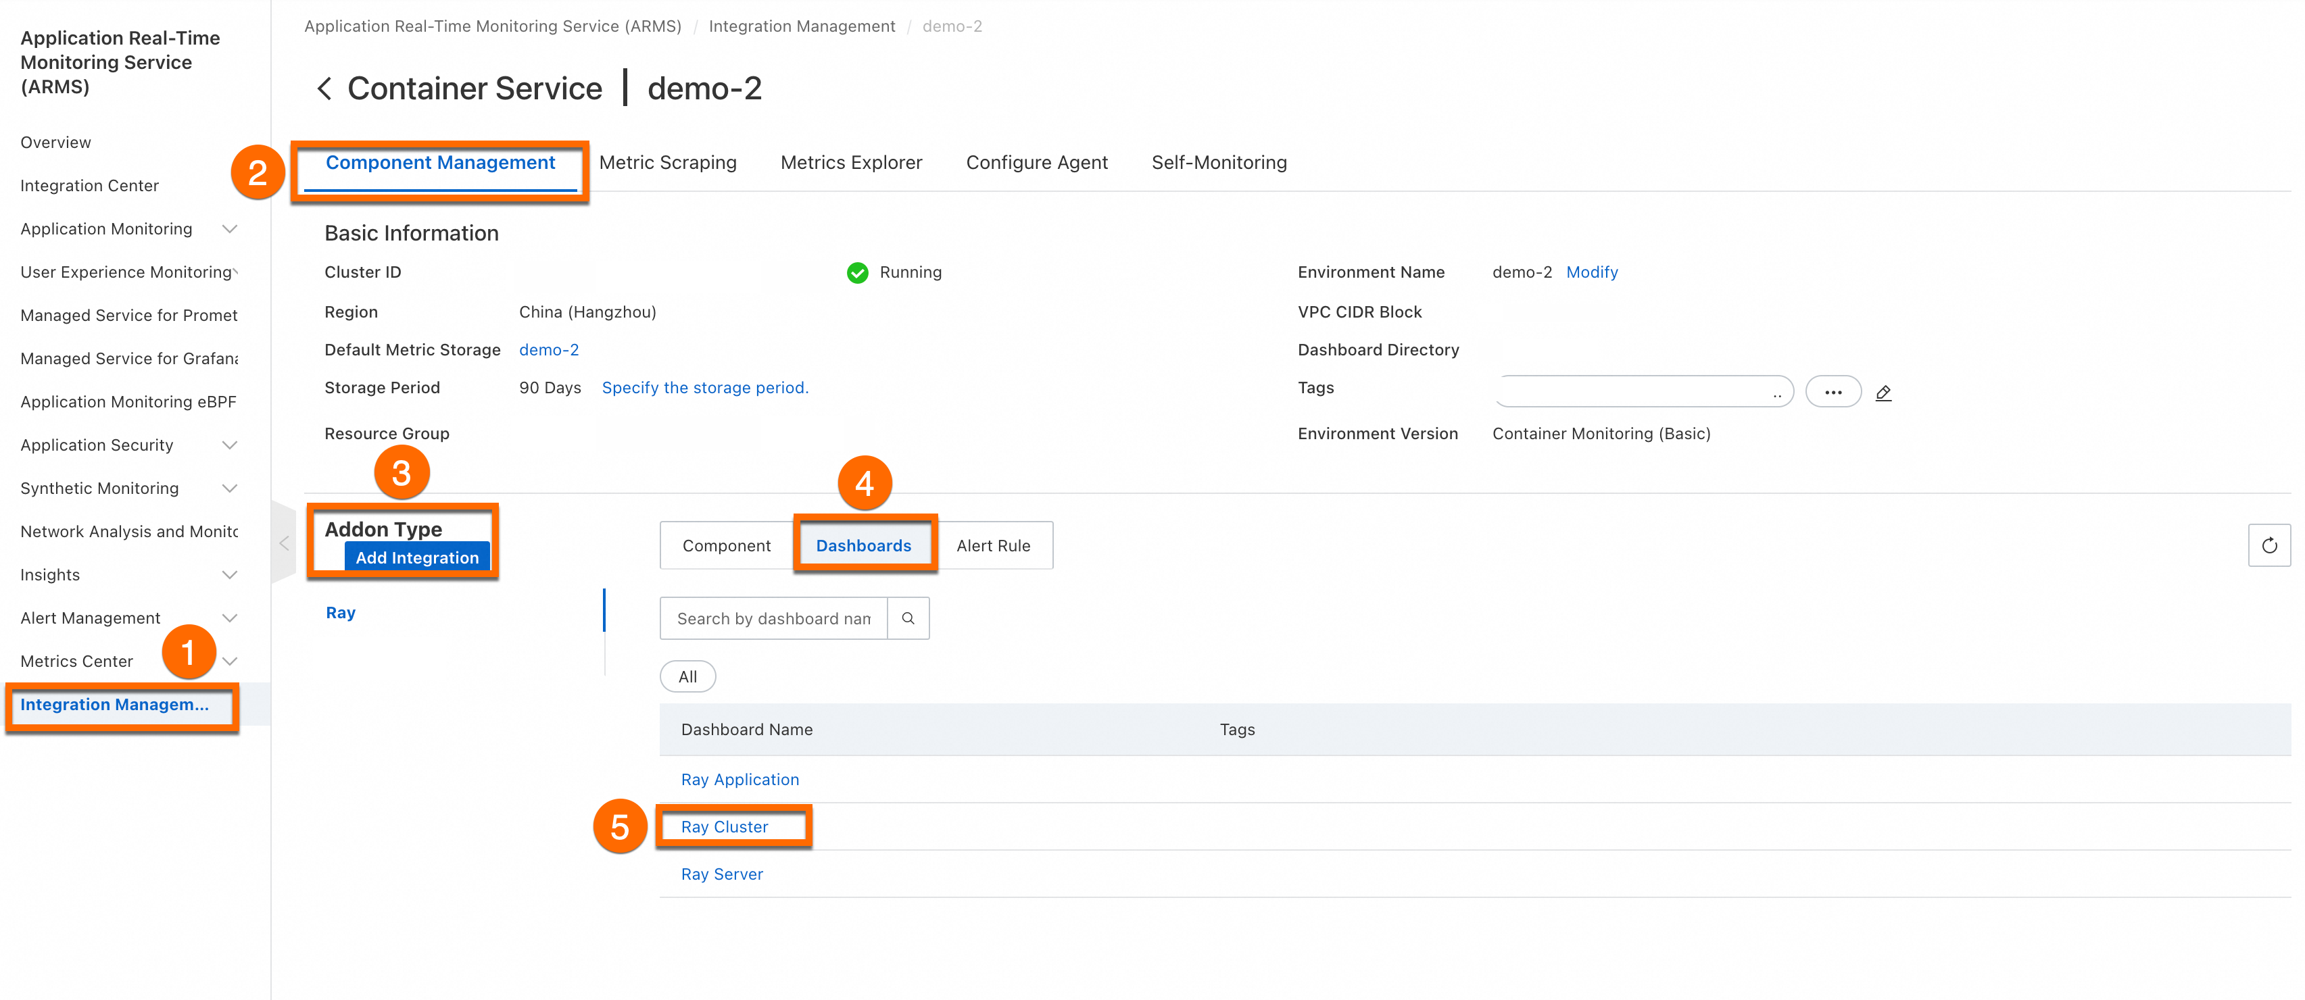2305x1000 pixels.
Task: Expand Alert Management in sidebar
Action: pos(229,618)
